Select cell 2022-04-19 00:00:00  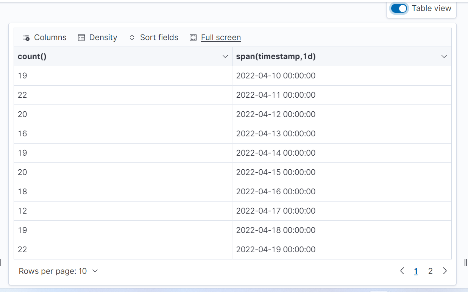coord(342,250)
